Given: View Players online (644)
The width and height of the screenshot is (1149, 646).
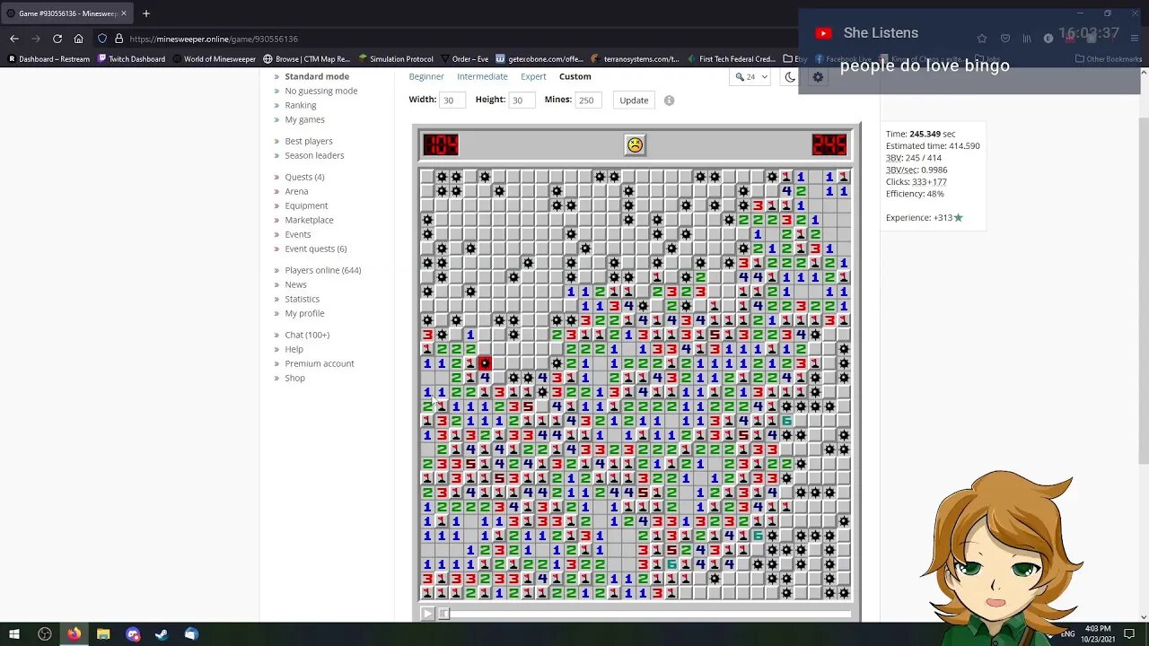Looking at the screenshot, I should (323, 270).
